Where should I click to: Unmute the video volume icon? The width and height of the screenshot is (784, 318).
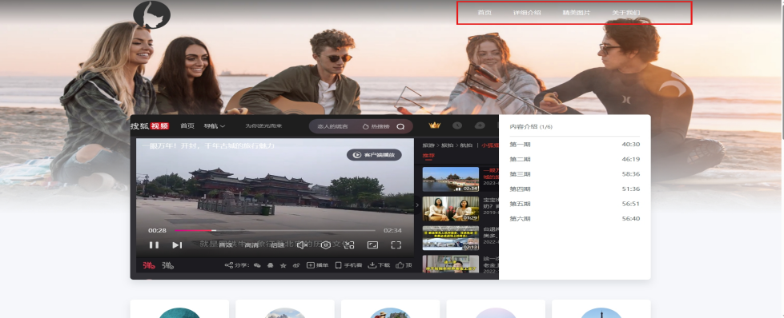click(302, 245)
